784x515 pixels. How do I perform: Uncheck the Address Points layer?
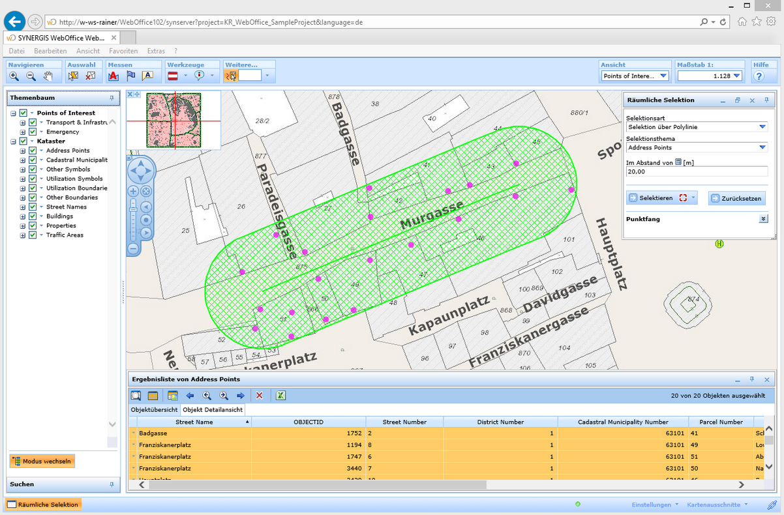click(33, 151)
